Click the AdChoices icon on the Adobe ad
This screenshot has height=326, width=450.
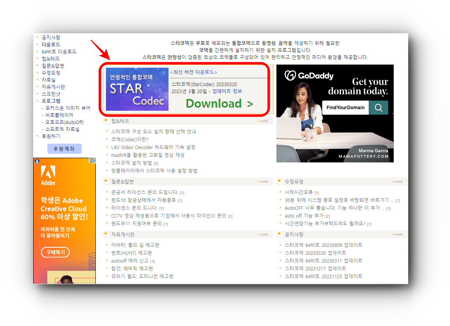pyautogui.click(x=92, y=161)
